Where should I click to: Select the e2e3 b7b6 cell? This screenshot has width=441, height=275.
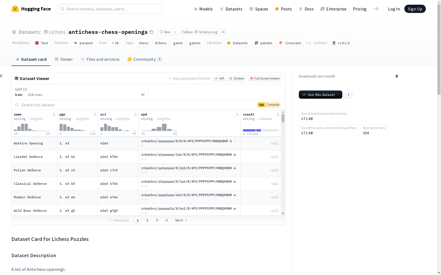click(x=118, y=157)
